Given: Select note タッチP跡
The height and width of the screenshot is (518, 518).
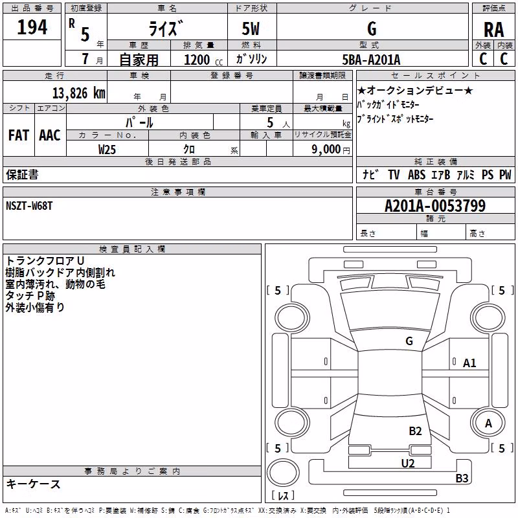Looking at the screenshot, I should coord(30,296).
